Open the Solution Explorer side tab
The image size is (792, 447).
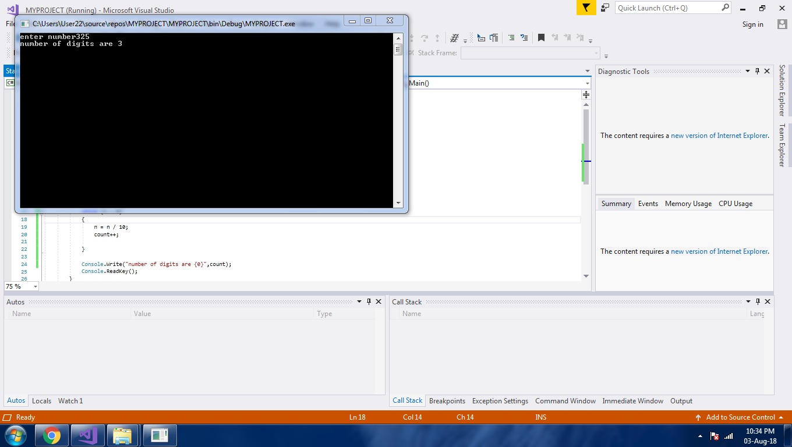click(782, 90)
